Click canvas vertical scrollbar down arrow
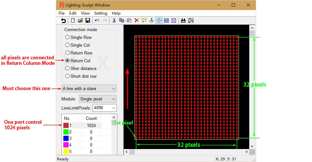 (252, 146)
